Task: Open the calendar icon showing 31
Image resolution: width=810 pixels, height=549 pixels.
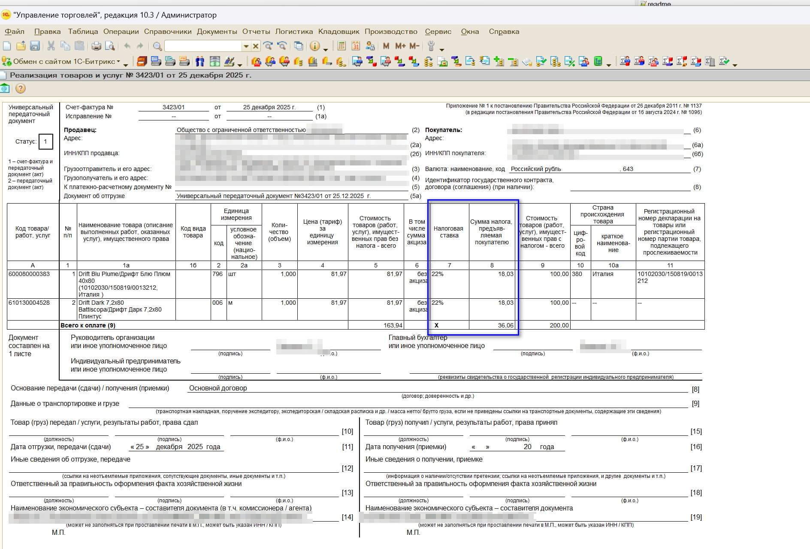Action: tap(356, 46)
